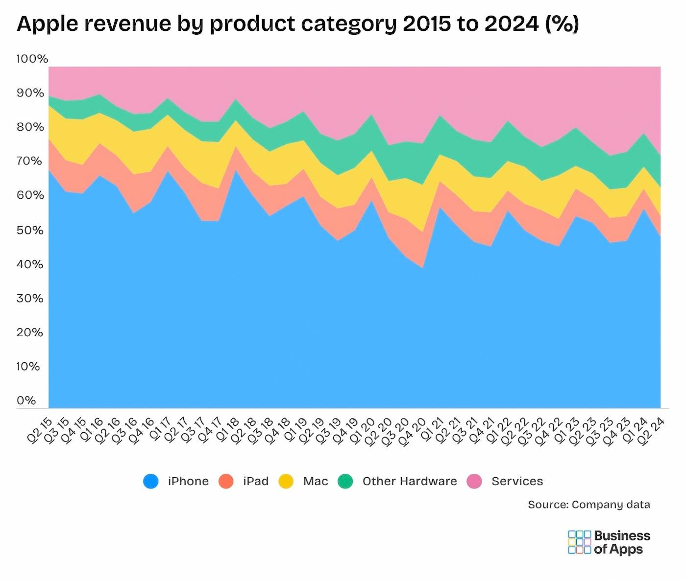Click the 'Source: Company data' text

(589, 505)
